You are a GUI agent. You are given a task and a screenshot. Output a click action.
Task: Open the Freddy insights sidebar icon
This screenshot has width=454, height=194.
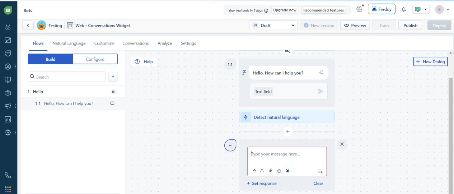(8, 27)
